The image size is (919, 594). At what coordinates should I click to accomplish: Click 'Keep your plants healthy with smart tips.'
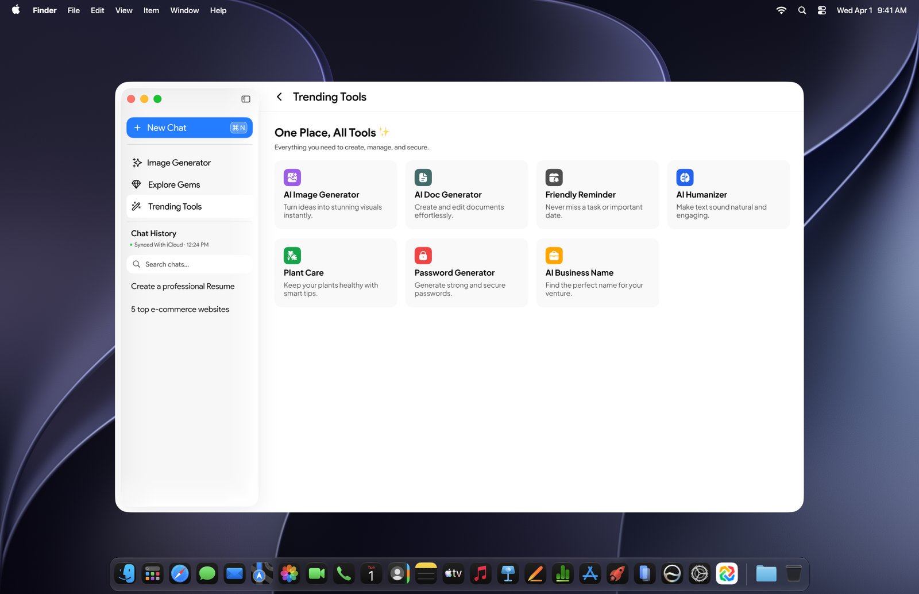pos(331,289)
